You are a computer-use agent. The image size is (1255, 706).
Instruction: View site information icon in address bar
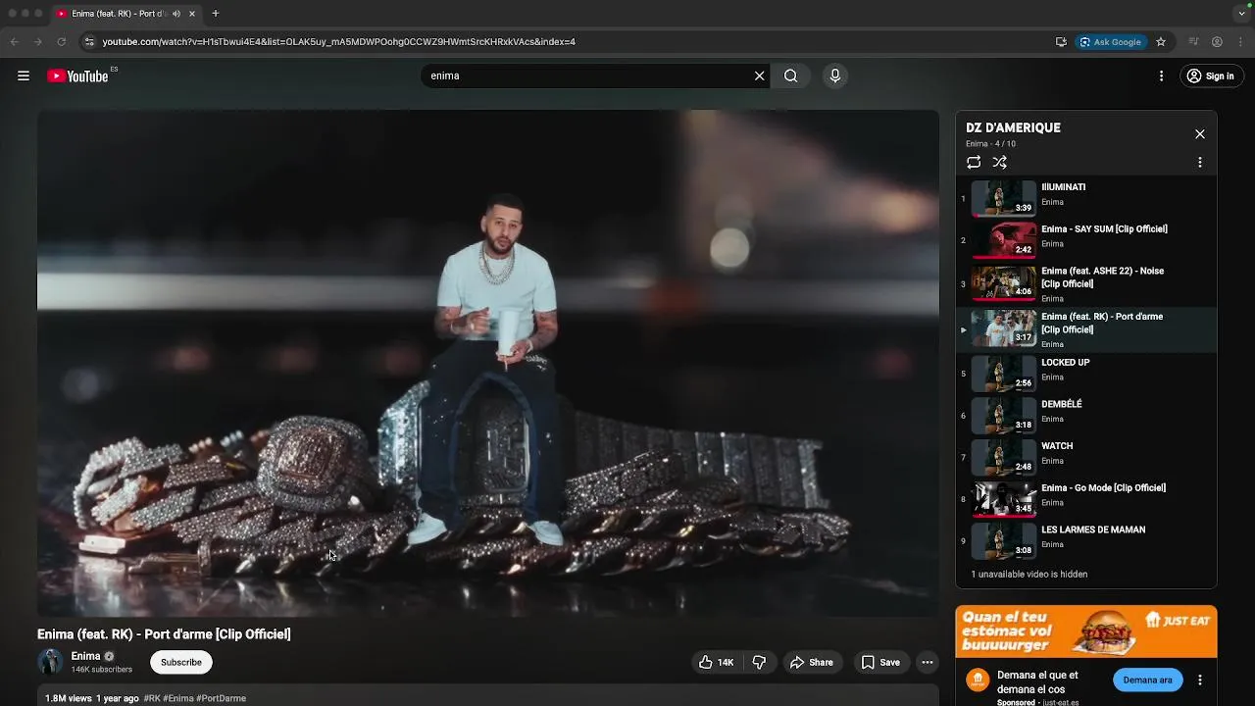(89, 42)
